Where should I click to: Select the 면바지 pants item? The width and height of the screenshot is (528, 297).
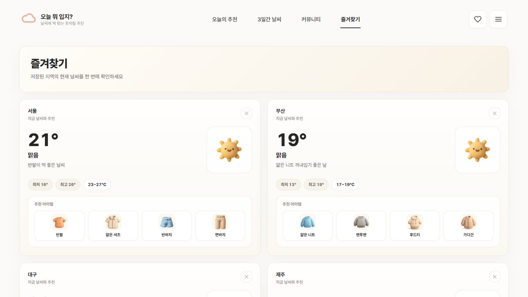coord(220,226)
